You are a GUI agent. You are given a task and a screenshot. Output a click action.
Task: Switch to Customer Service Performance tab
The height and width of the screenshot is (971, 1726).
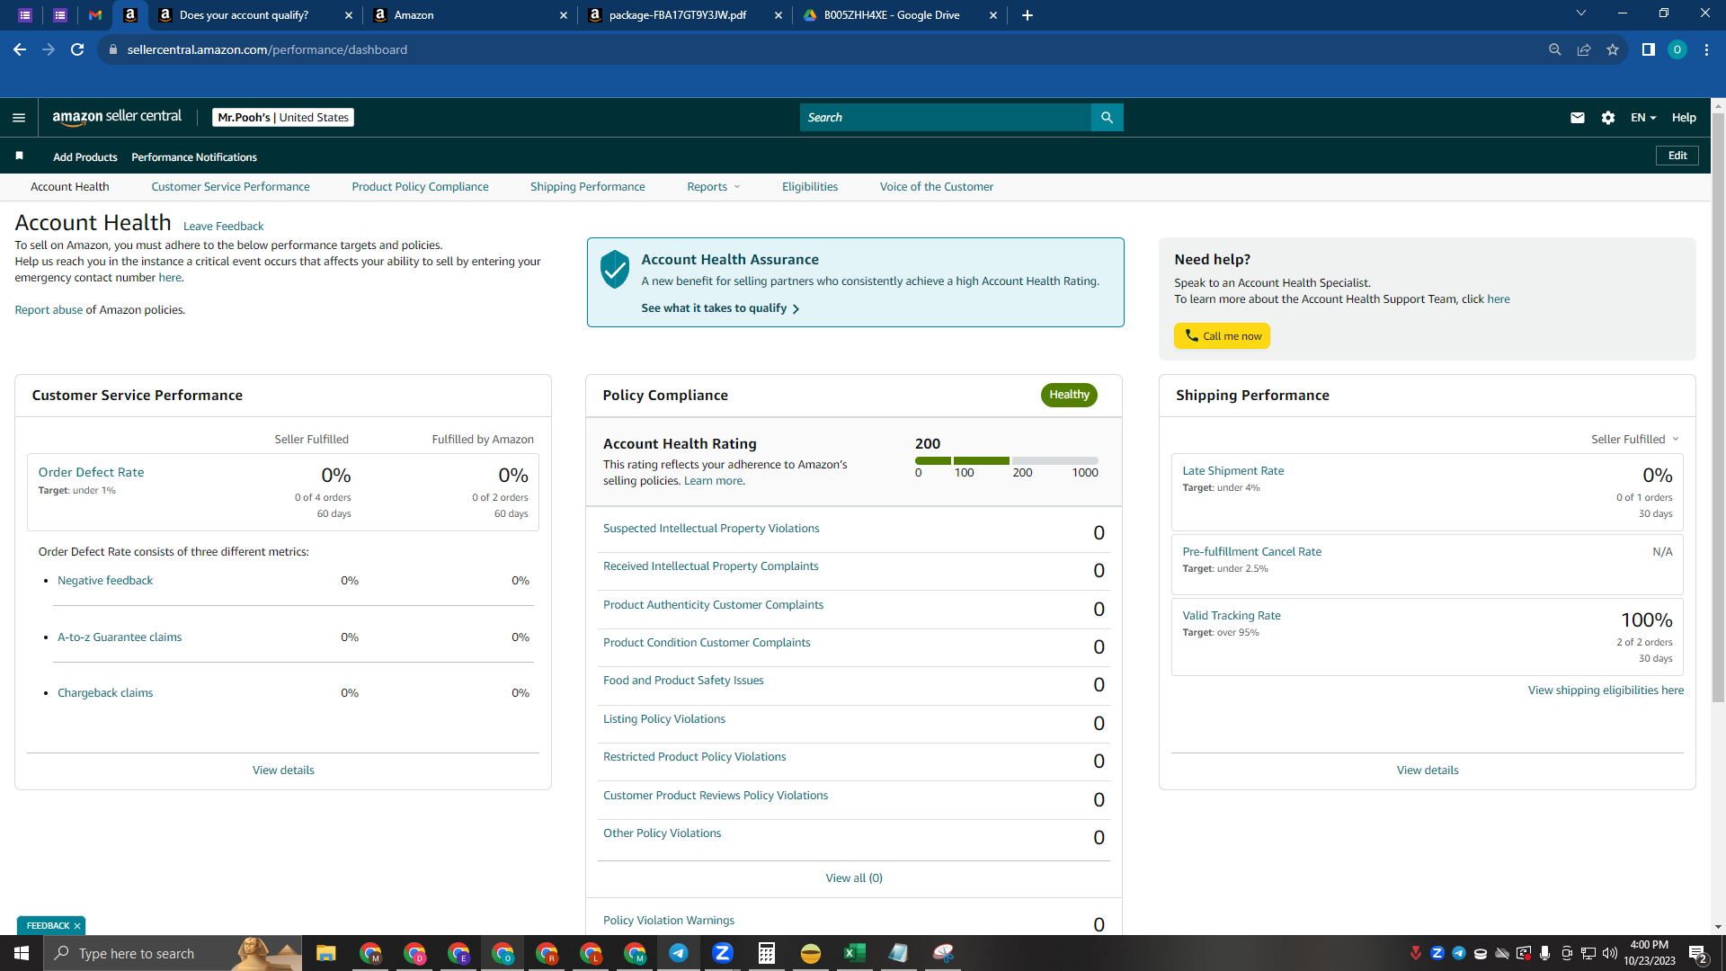pyautogui.click(x=230, y=187)
